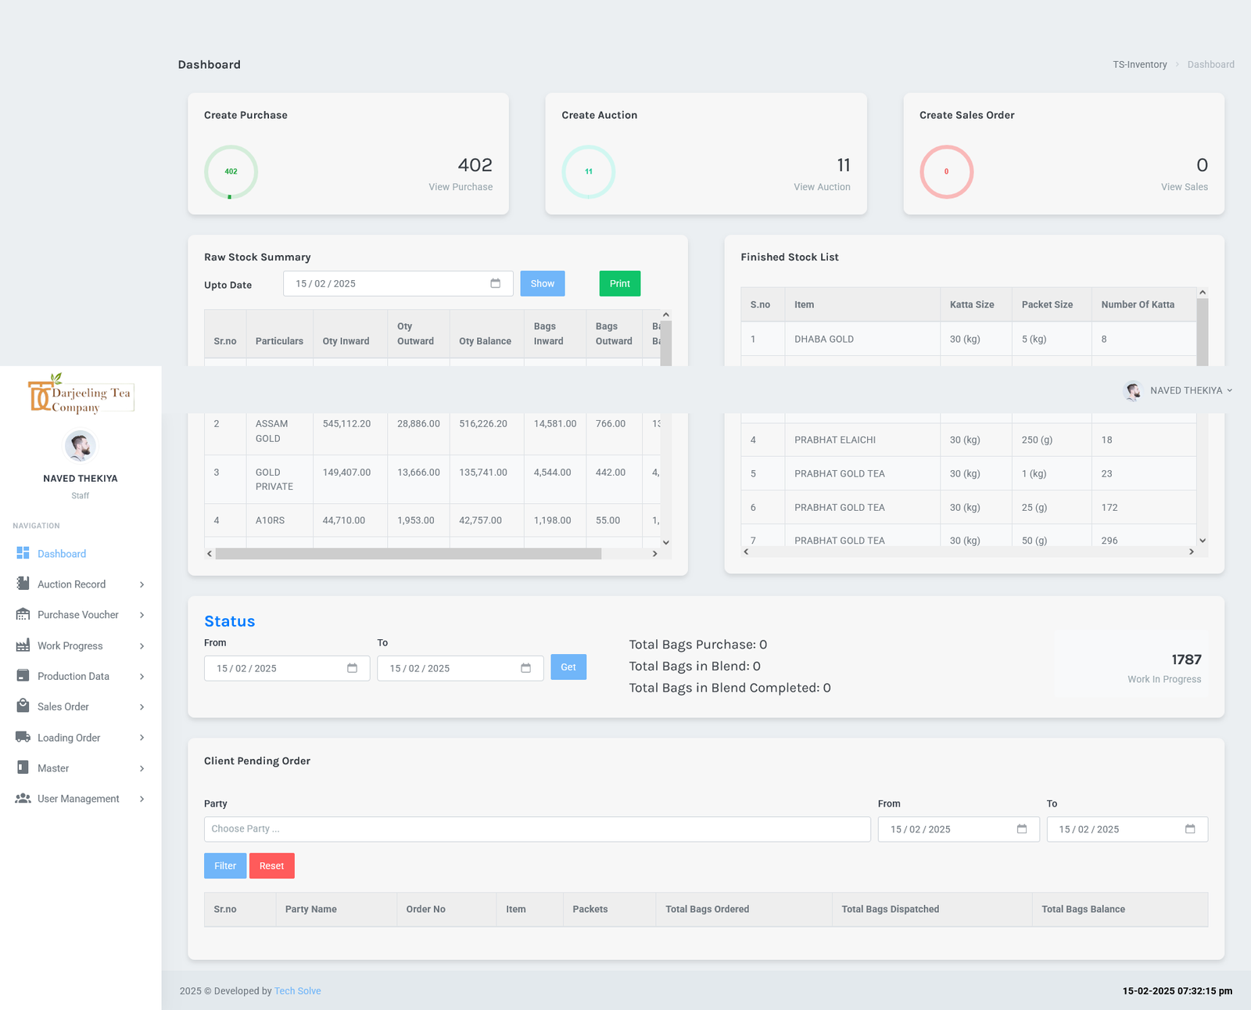Screen dimensions: 1251x1010
Task: Click the Loading Order truck icon
Action: pyautogui.click(x=23, y=737)
